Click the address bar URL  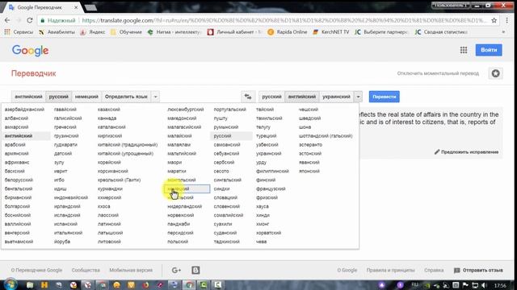point(284,20)
